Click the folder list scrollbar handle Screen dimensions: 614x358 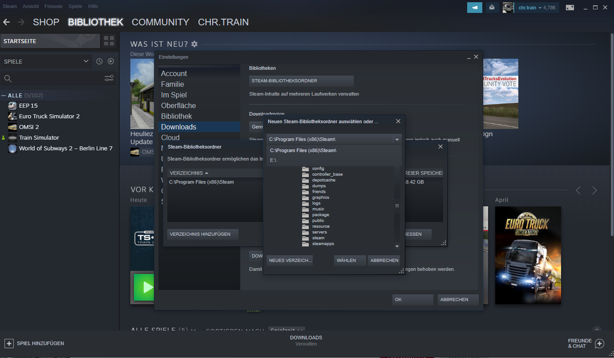point(397,205)
